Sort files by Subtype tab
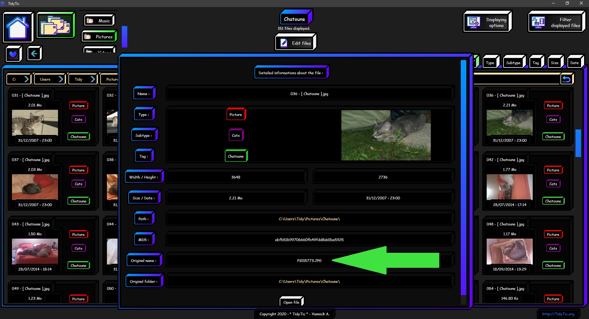Viewport: 589px width, 319px height. pyautogui.click(x=514, y=63)
